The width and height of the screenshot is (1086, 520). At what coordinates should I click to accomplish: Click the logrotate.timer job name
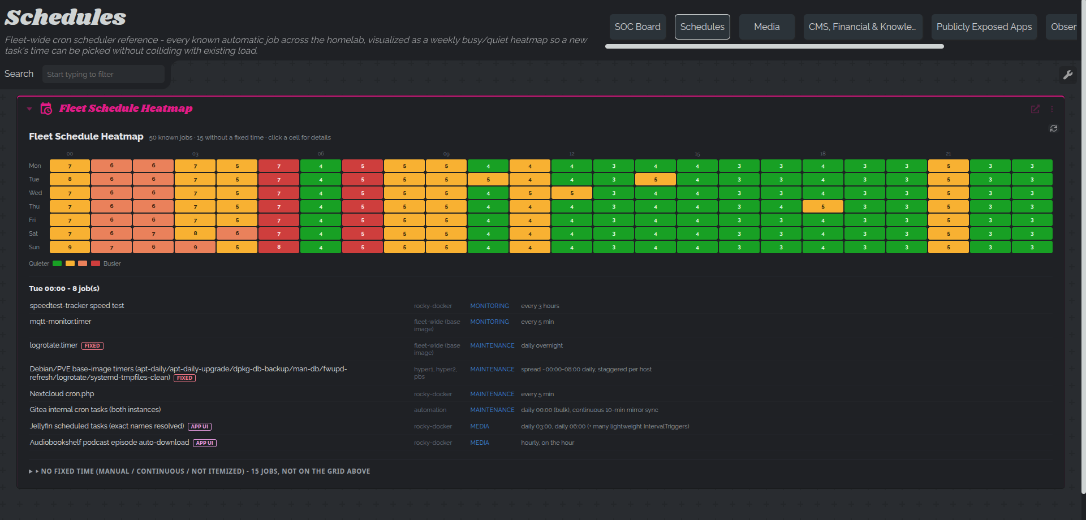[54, 345]
